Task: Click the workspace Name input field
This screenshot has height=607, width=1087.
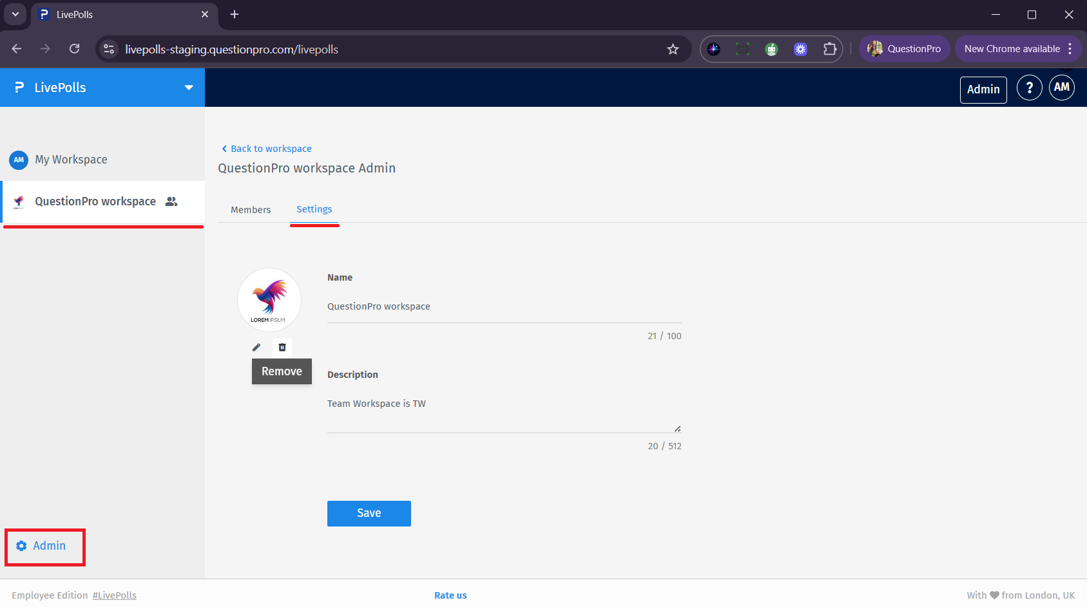Action: 505,307
